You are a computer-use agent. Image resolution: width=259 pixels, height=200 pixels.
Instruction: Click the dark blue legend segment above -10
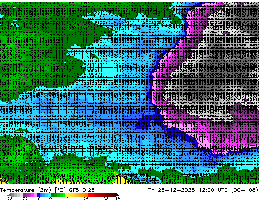click(38, 195)
